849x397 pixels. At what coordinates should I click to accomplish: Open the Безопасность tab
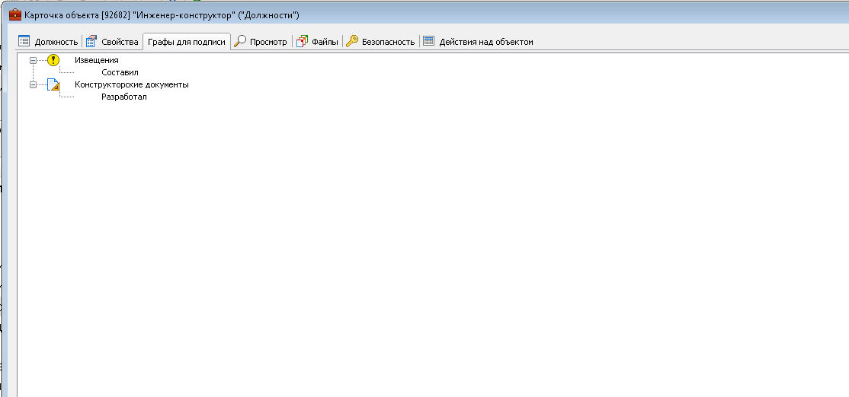[380, 42]
